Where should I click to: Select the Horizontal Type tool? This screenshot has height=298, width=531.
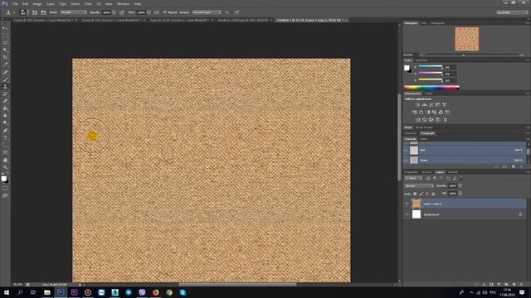5,138
